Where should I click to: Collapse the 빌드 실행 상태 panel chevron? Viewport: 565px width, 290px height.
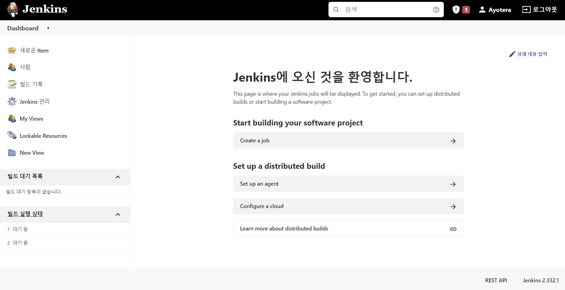[x=118, y=215]
